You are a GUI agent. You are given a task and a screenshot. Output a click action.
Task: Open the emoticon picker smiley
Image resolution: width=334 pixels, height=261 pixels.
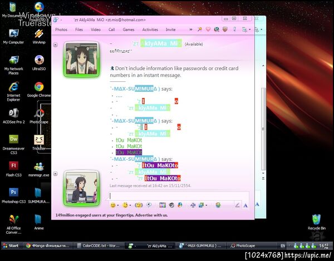pos(113,205)
